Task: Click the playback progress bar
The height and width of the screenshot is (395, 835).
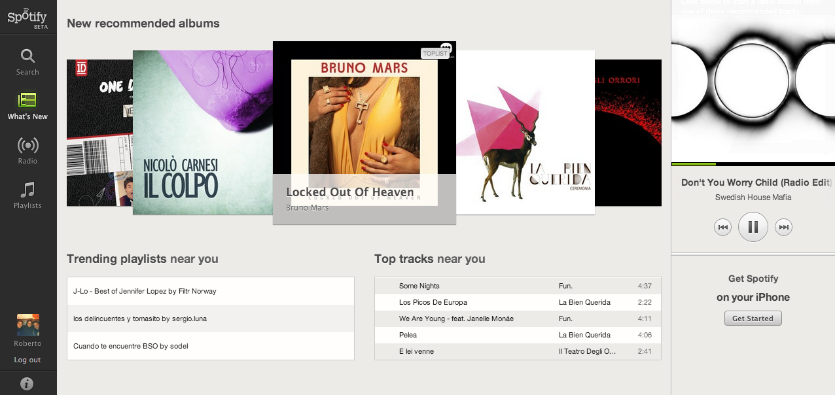Action: coord(753,164)
